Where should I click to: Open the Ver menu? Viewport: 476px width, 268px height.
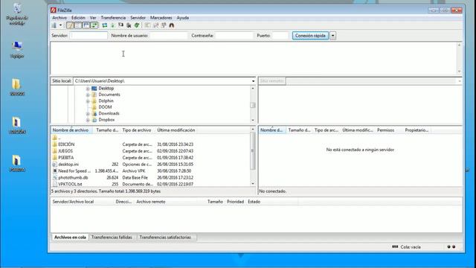point(93,18)
